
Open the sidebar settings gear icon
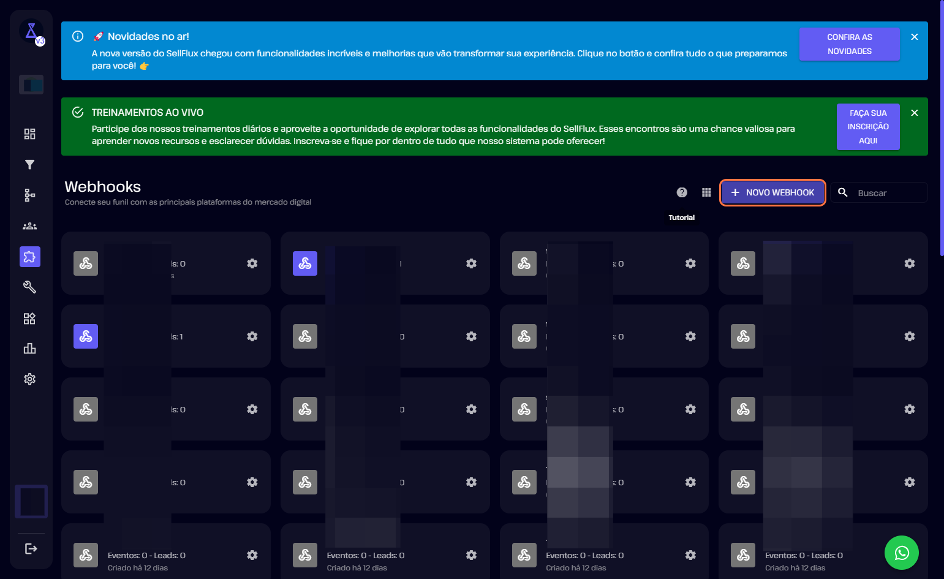29,379
